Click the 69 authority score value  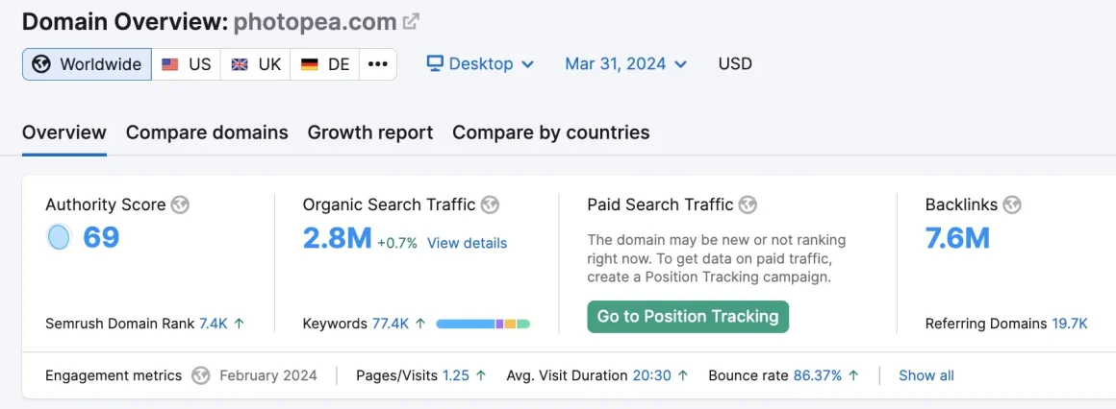tap(101, 238)
